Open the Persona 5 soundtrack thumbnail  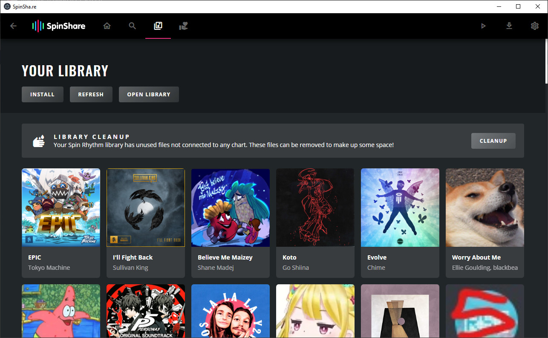[x=146, y=311]
